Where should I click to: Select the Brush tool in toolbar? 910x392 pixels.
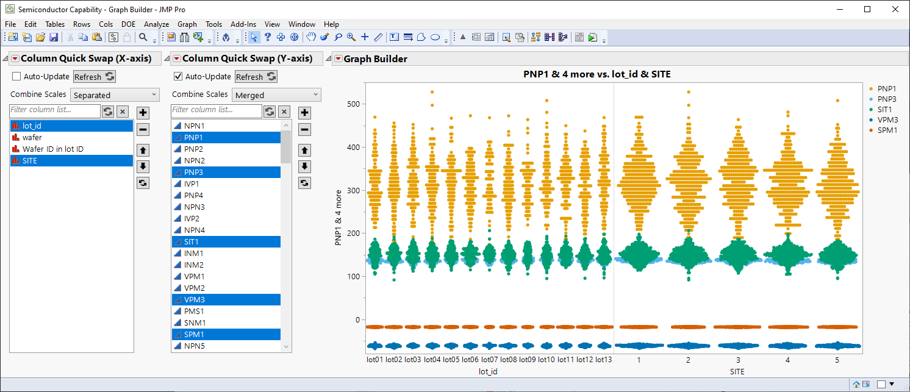click(x=324, y=37)
